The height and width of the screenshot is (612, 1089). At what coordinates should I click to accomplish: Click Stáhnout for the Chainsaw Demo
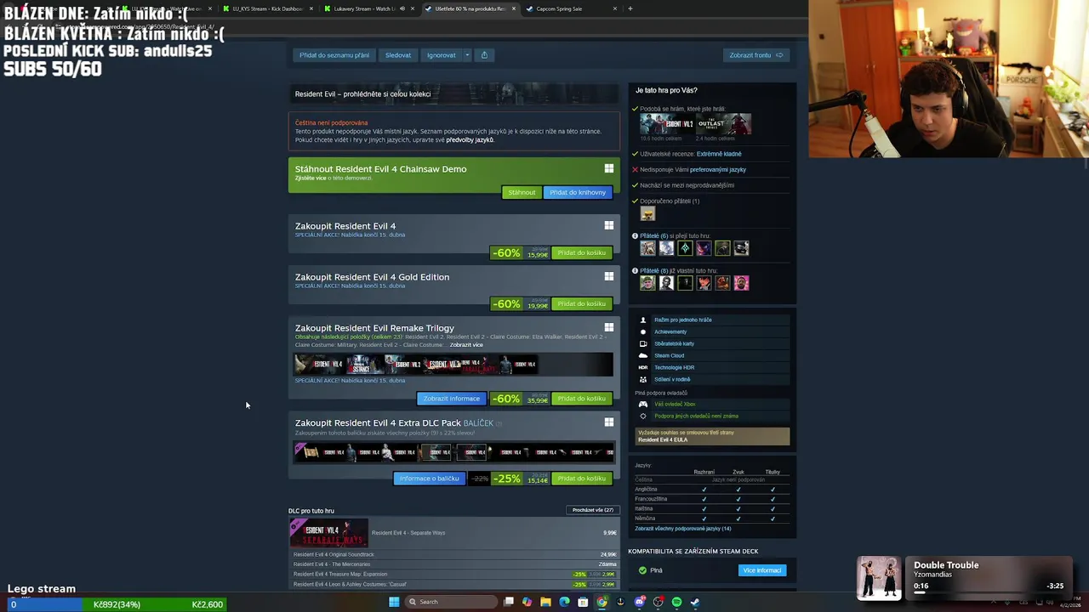(x=522, y=192)
